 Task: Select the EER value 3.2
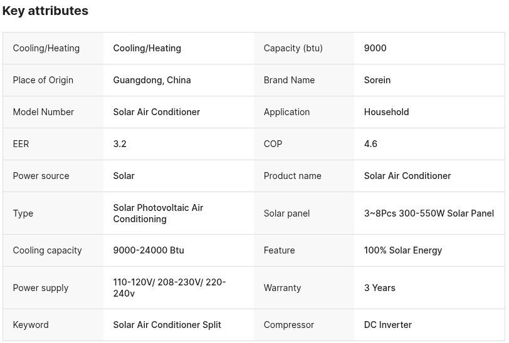[x=120, y=144]
